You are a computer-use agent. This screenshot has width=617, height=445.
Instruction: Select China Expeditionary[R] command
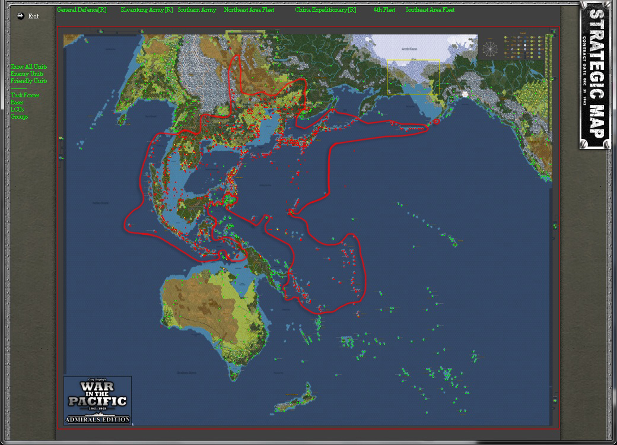326,10
